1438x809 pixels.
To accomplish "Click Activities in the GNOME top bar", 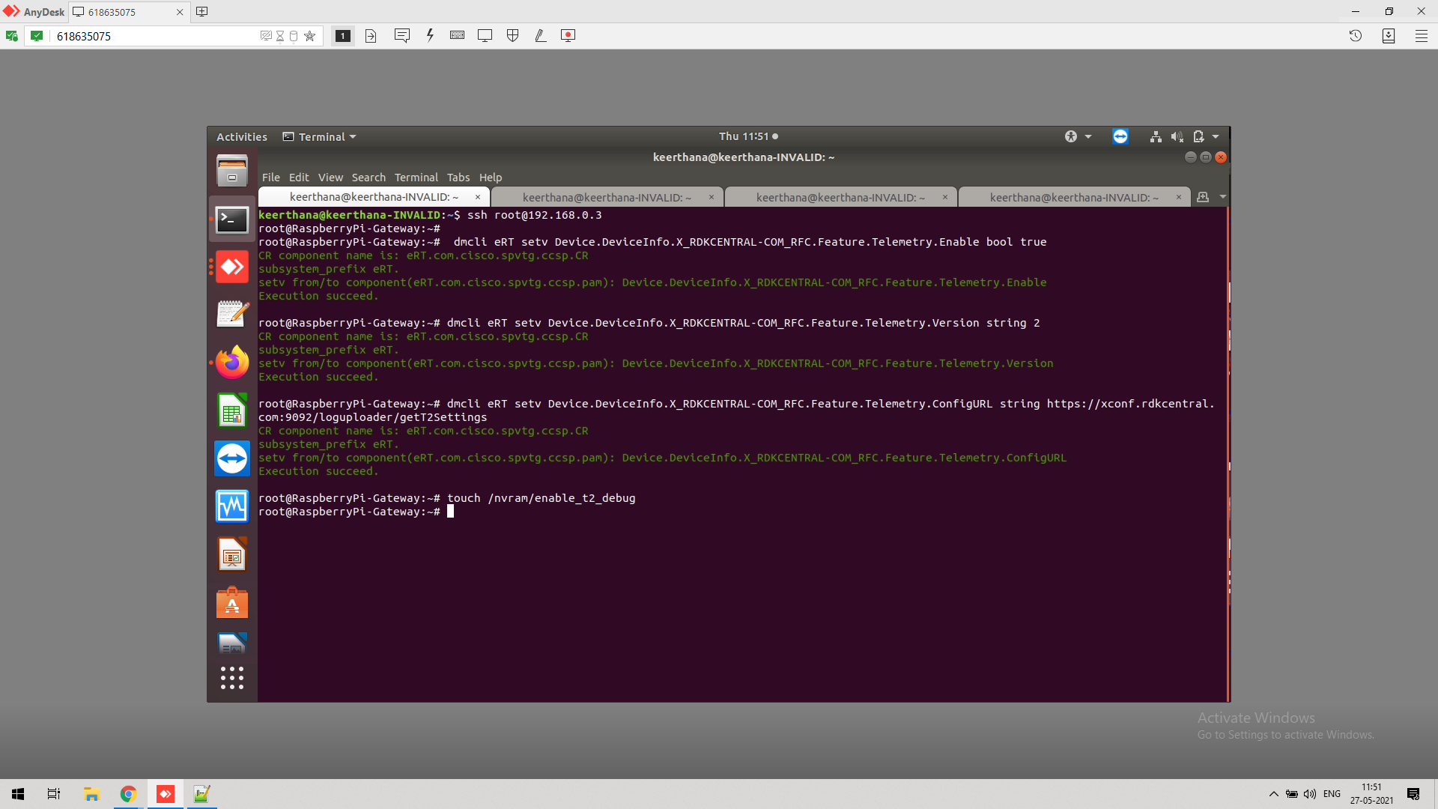I will point(241,137).
